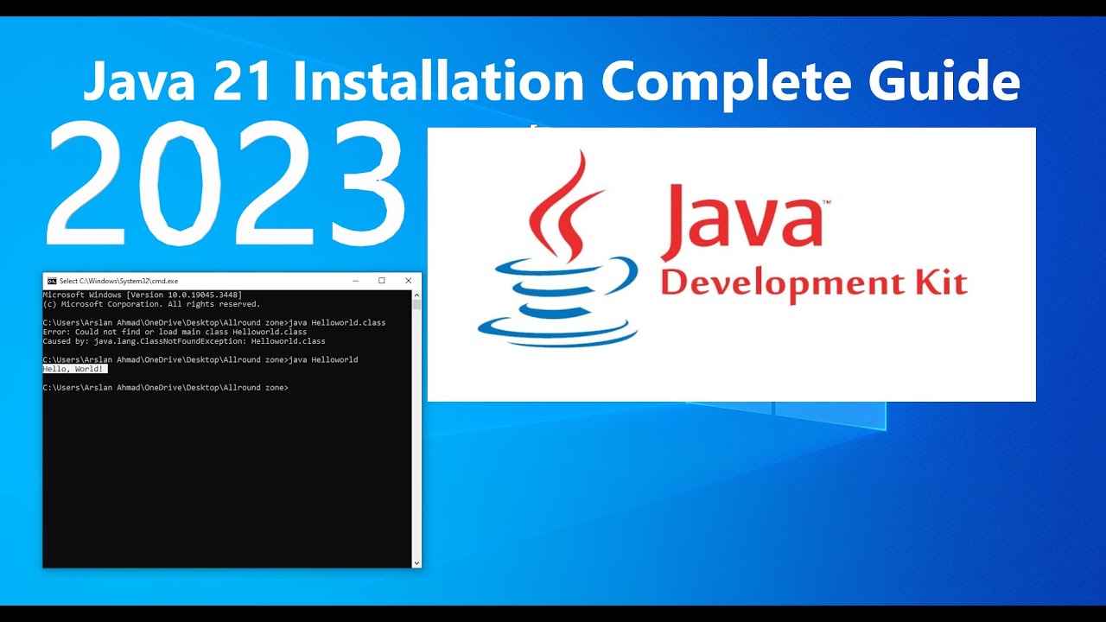This screenshot has height=622, width=1106.
Task: Click the 'java Helloworld.class' command line
Action: pos(214,322)
